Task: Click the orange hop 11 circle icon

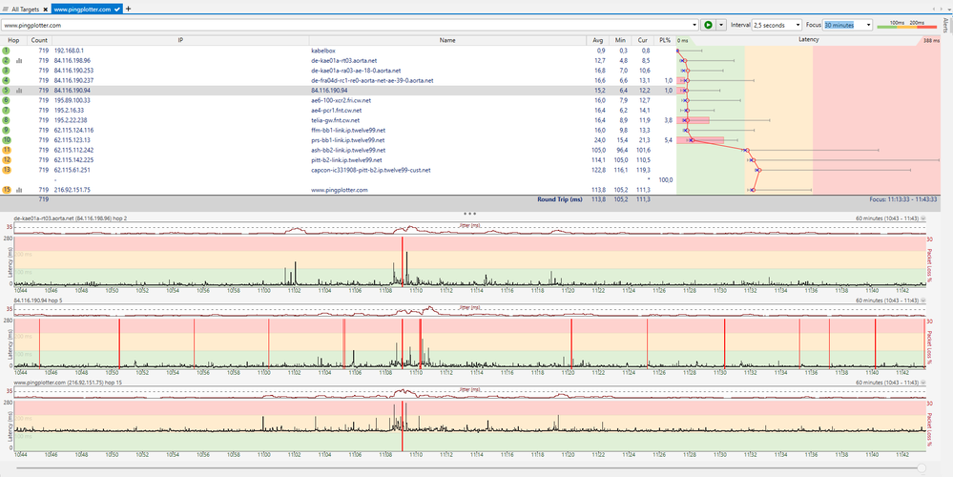Action: tap(6, 150)
